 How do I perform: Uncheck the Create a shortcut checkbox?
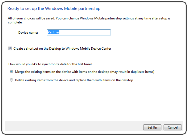coord(10,48)
